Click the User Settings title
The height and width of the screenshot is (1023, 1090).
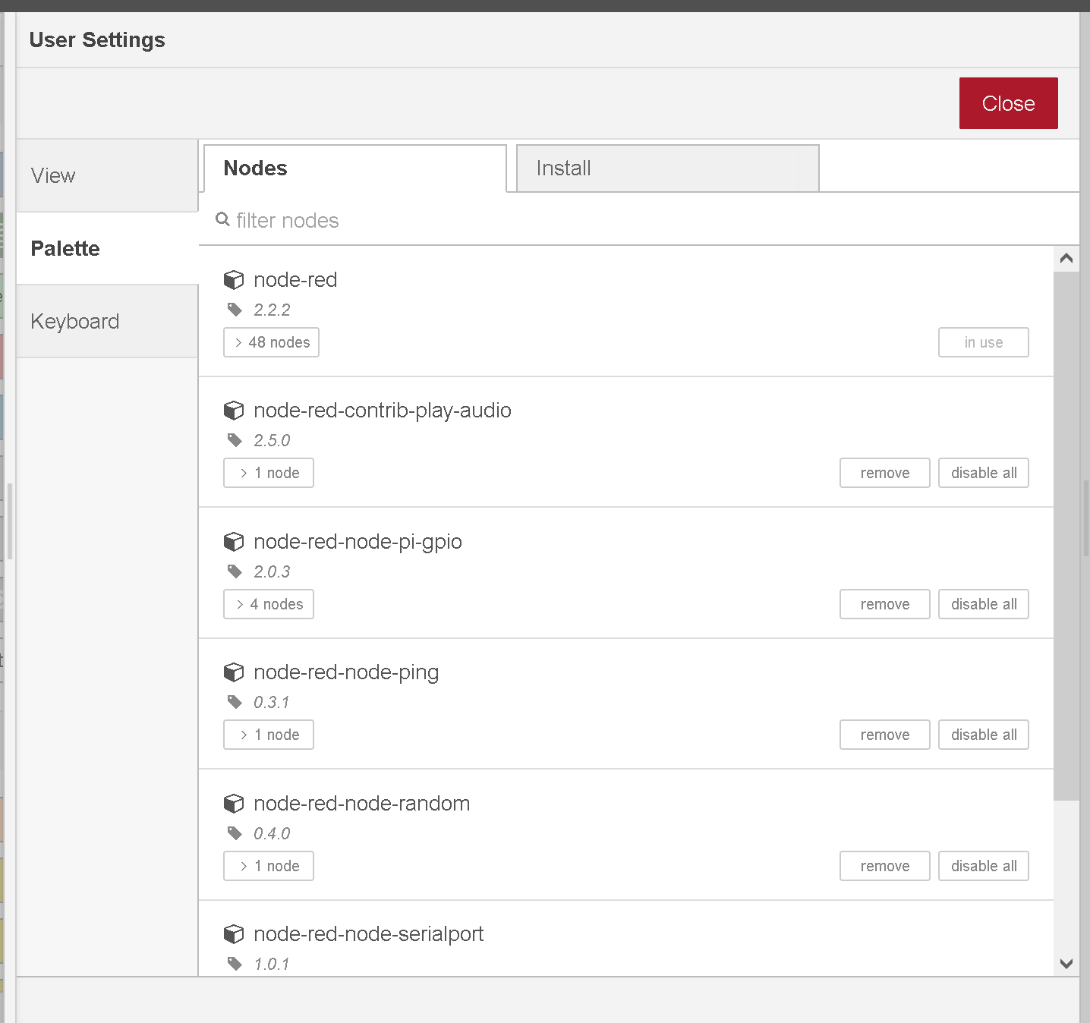tap(97, 40)
